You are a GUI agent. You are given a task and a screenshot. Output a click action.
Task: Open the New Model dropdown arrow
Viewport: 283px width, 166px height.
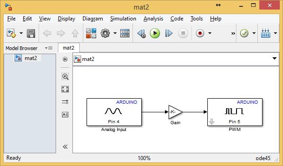[21, 33]
